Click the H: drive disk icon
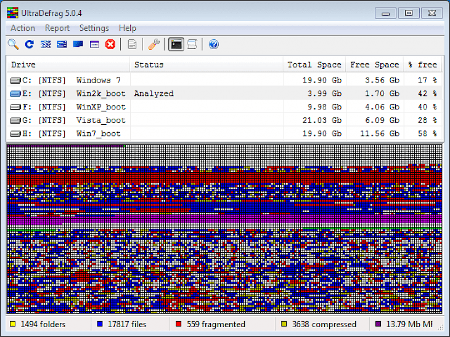Screen dimensions: 450x337 tap(15, 133)
